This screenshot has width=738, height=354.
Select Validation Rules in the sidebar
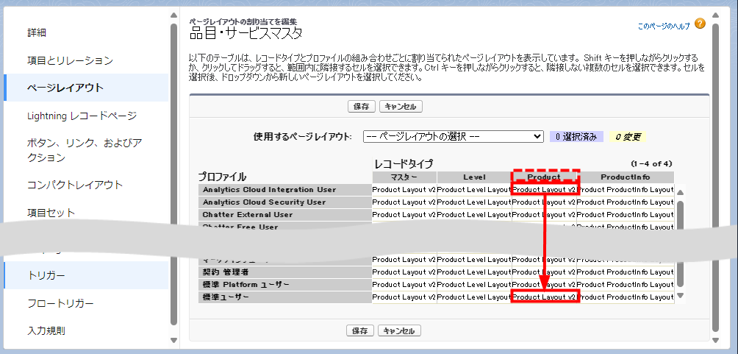(46, 330)
